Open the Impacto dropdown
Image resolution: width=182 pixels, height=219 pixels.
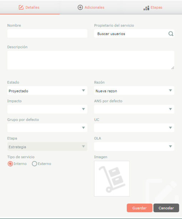click(x=47, y=109)
